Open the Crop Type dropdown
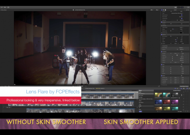Screen dimensions: 190x135 click(181, 66)
